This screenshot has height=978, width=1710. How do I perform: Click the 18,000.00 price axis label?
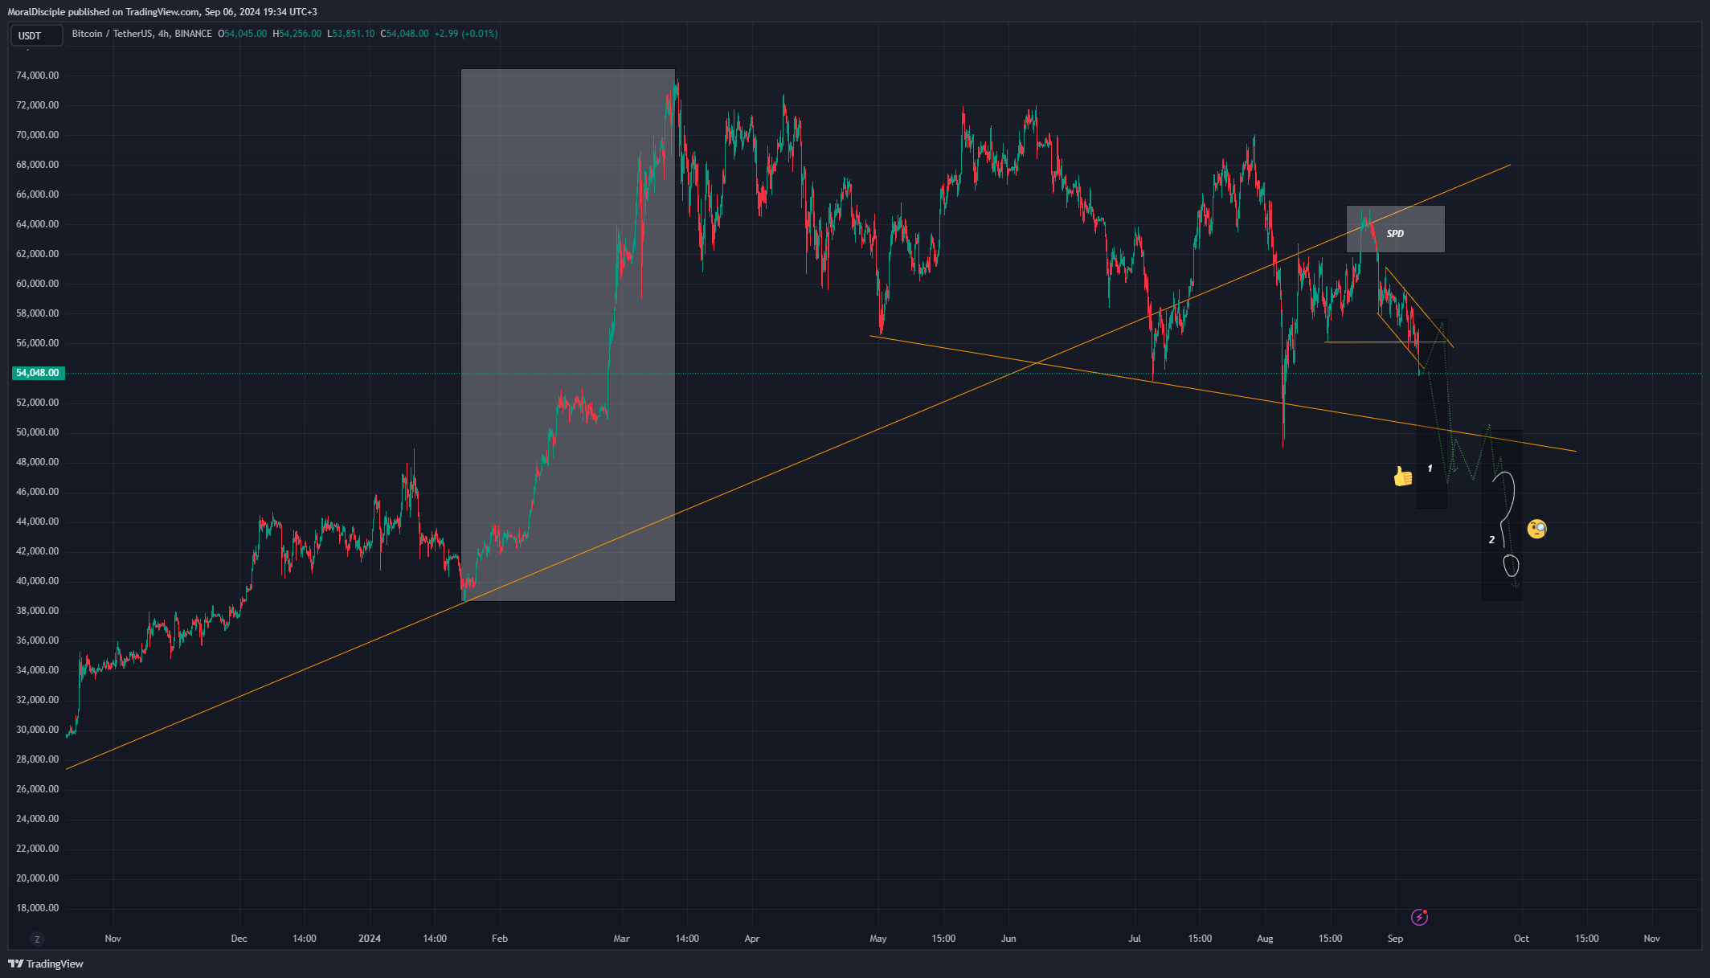[x=38, y=908]
